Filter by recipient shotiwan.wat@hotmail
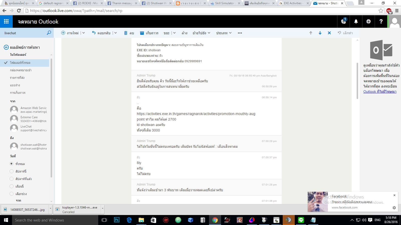Image resolution: width=401 pixels, height=225 pixels. point(28,146)
